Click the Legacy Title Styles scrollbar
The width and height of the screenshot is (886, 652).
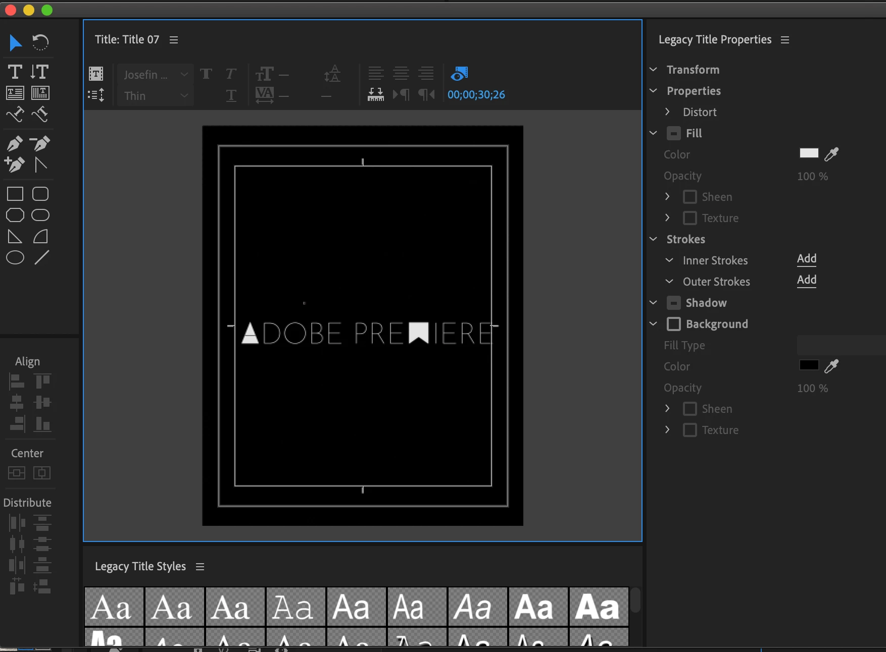pyautogui.click(x=635, y=600)
